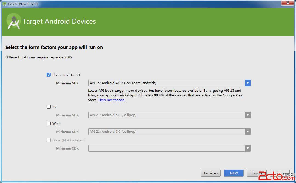Click the 'Target Android Devices' header title
The height and width of the screenshot is (183, 296).
59,22
